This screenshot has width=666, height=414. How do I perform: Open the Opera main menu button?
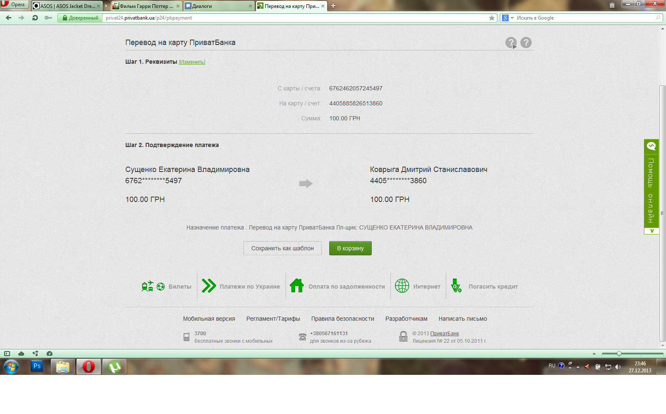point(15,5)
